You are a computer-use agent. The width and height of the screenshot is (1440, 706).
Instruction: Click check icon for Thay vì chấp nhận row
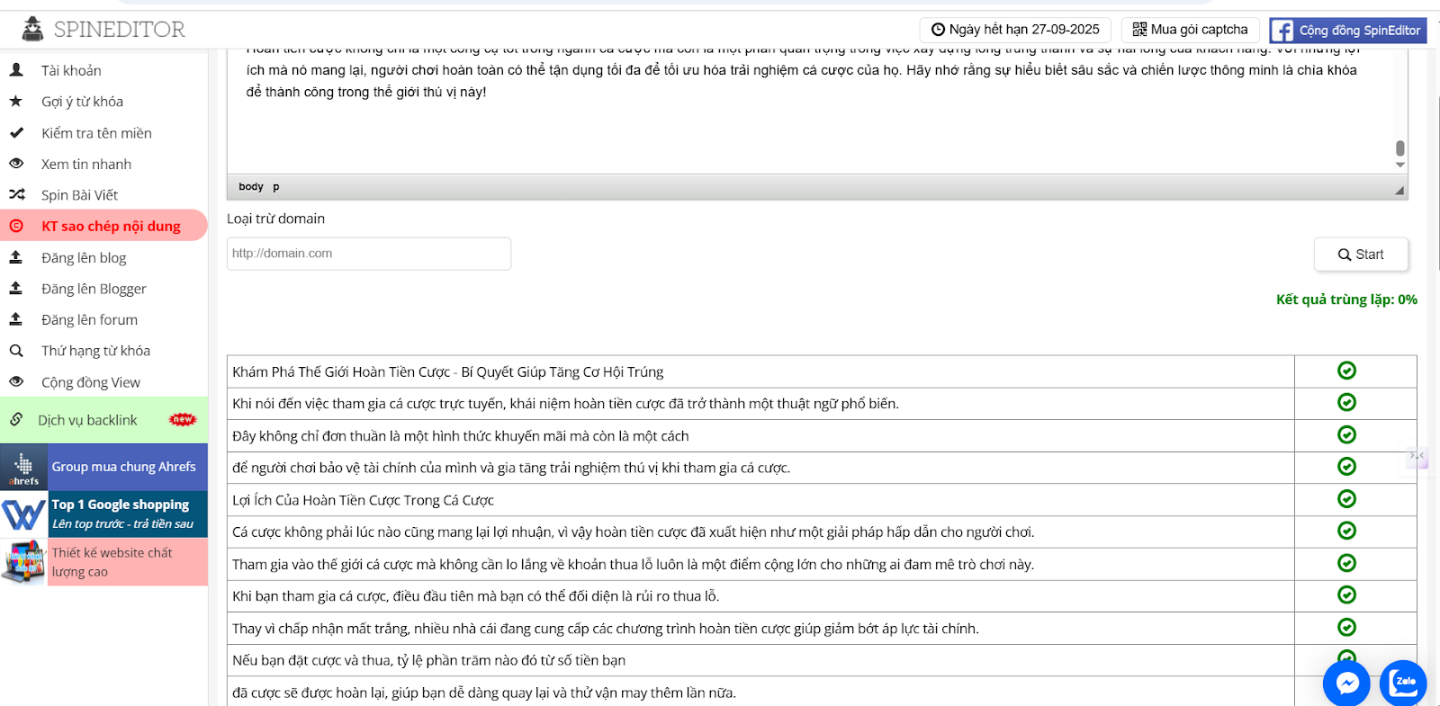coord(1346,627)
